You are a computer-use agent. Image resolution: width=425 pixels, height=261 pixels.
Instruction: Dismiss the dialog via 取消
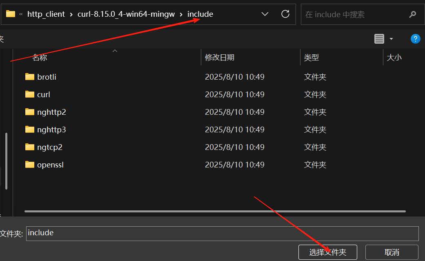pos(391,252)
